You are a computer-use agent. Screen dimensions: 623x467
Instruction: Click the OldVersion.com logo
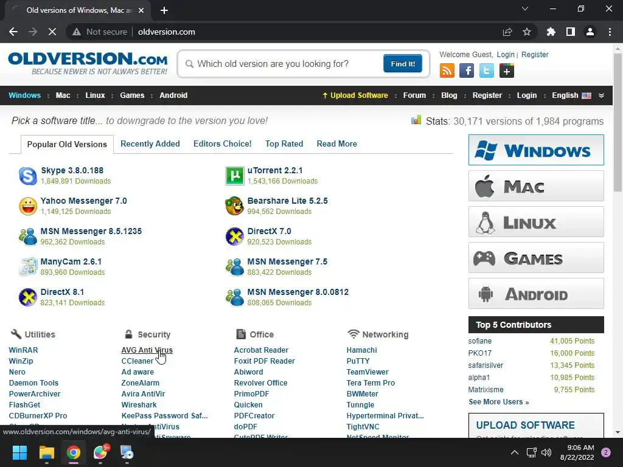pyautogui.click(x=88, y=63)
